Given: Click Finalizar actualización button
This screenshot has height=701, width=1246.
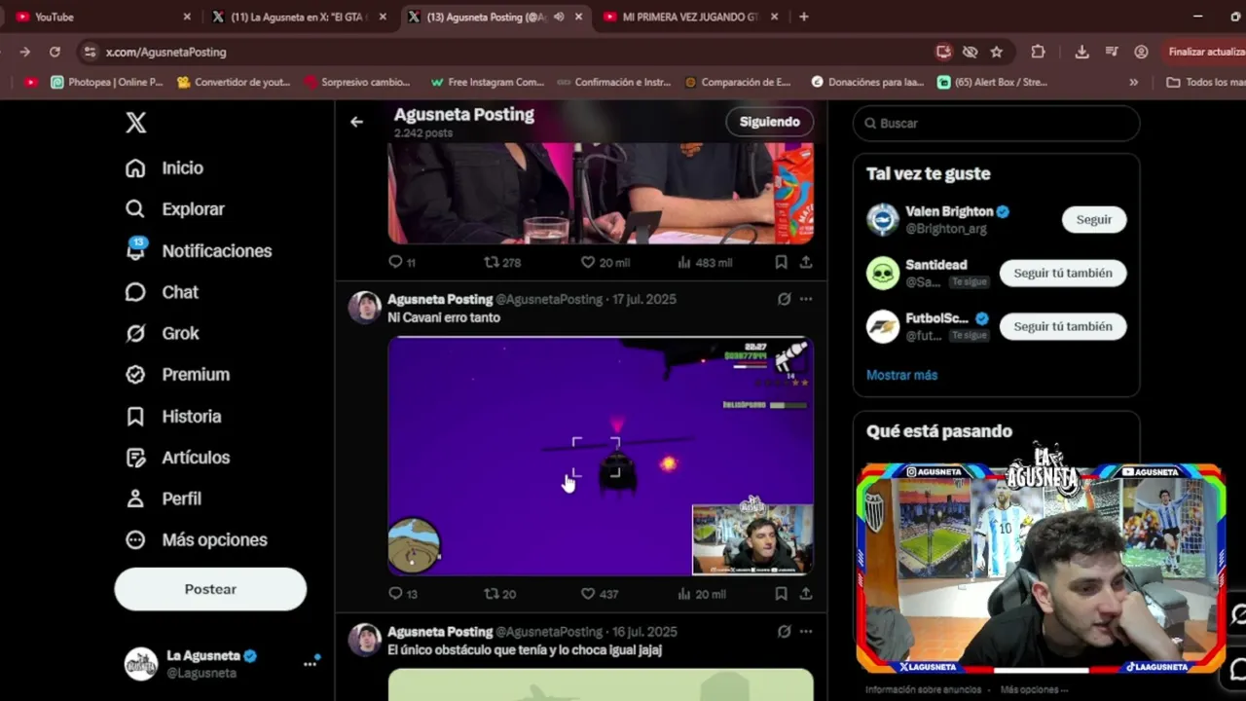Looking at the screenshot, I should coord(1205,52).
